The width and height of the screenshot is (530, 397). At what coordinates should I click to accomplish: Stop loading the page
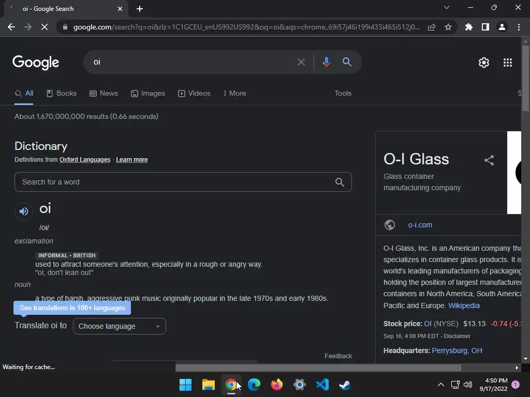[x=45, y=27]
